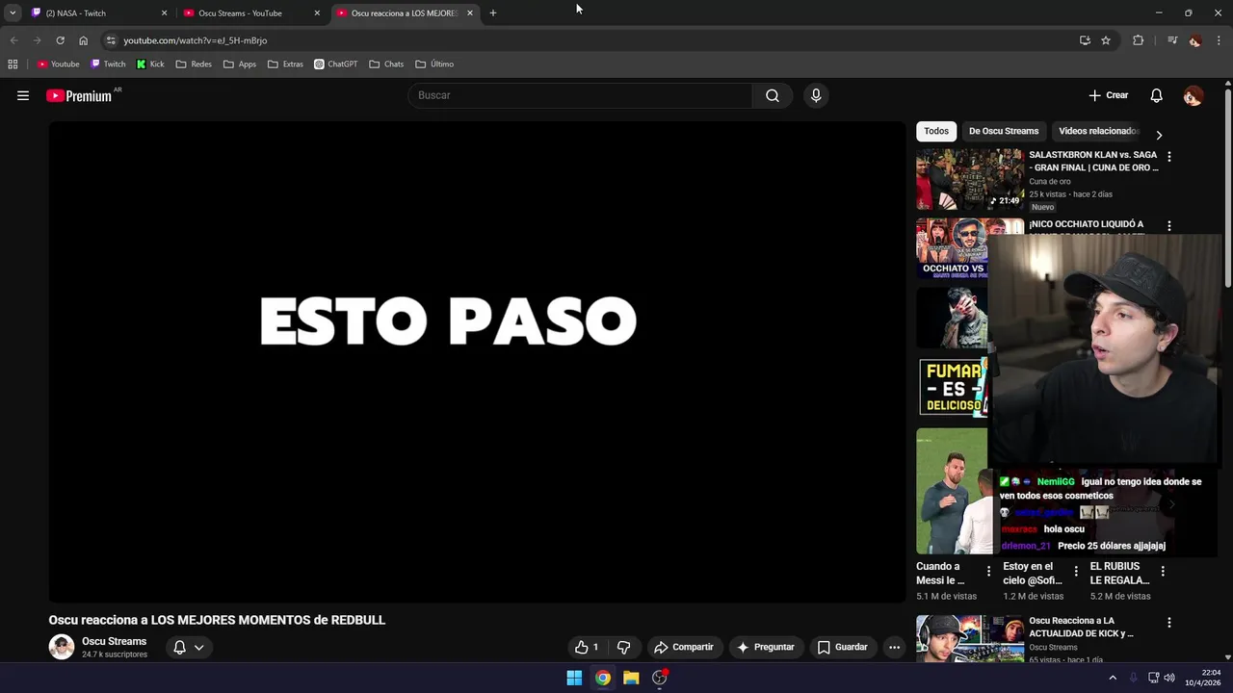1233x693 pixels.
Task: View site information icon in address bar
Action: [111, 40]
